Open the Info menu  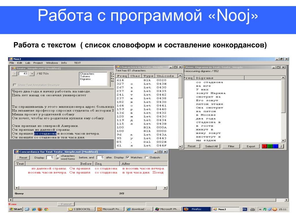click(64, 63)
